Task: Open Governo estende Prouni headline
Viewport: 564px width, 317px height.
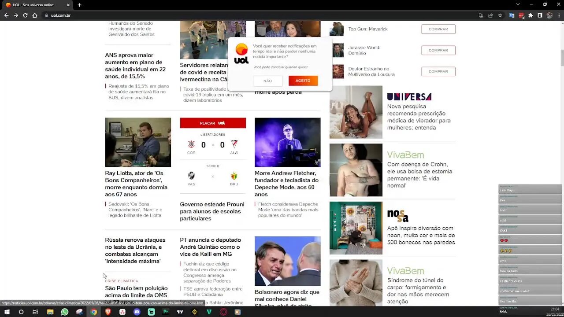Action: (212, 211)
